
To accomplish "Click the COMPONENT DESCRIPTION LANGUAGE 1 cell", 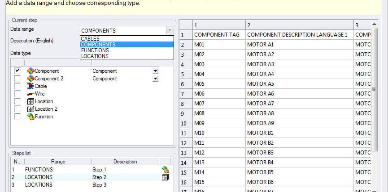I will [x=300, y=35].
